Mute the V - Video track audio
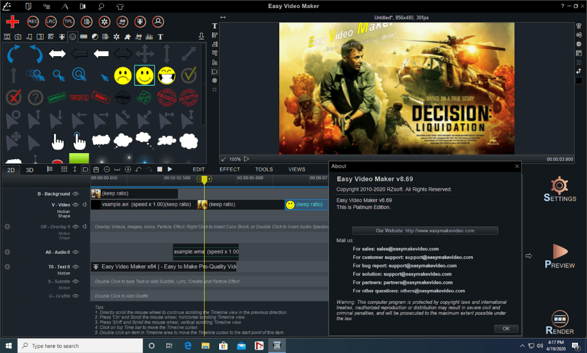This screenshot has height=353, width=587. [84, 205]
